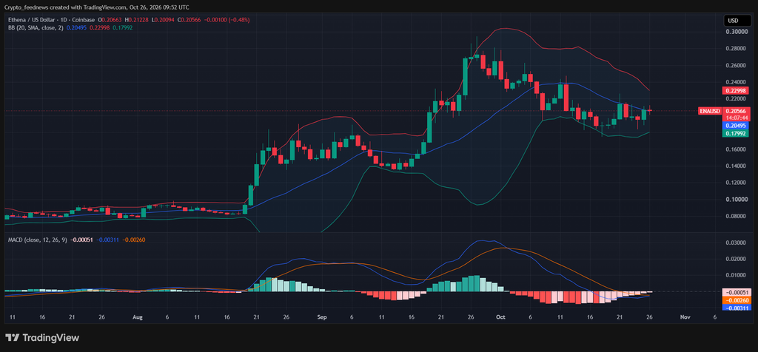Click the 0.02000 MACD axis label
758x352 pixels.
pos(737,260)
